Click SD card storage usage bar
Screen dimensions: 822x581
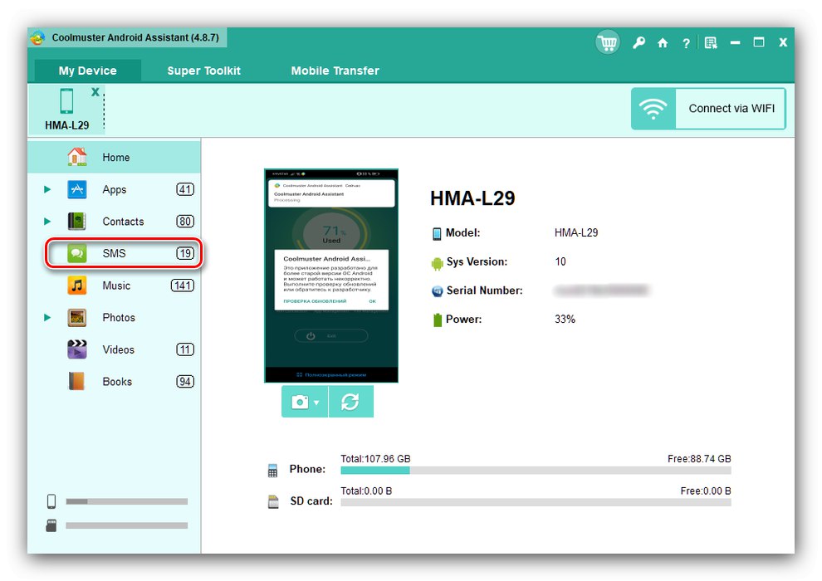536,502
